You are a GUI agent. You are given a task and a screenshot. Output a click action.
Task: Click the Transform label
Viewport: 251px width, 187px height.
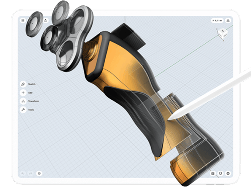34,101
